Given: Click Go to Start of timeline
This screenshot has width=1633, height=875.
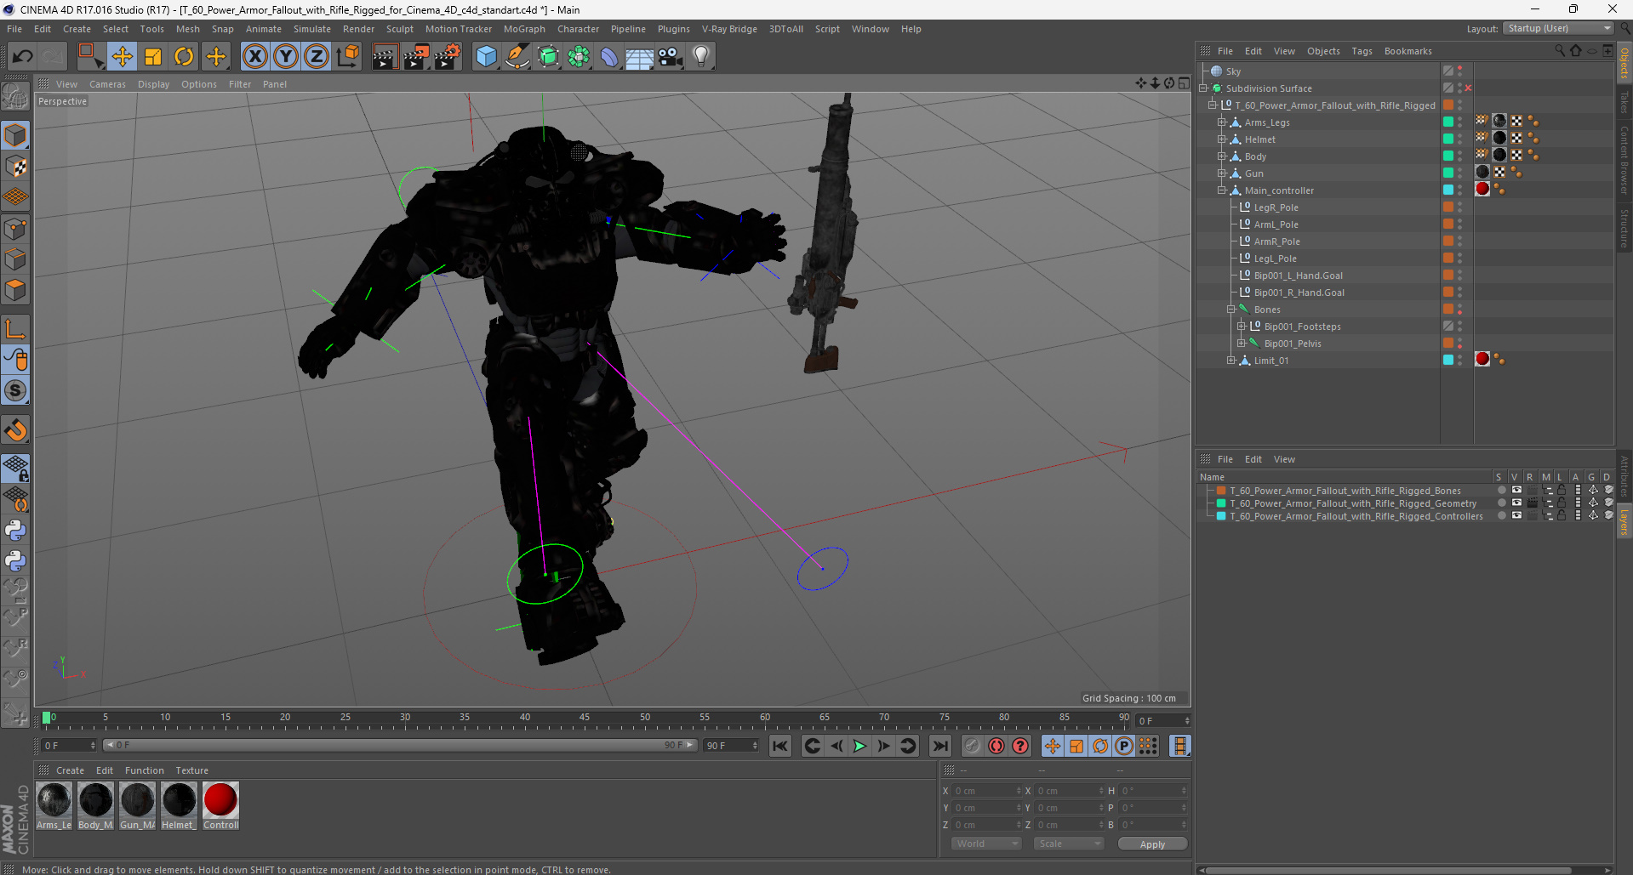Looking at the screenshot, I should point(779,747).
